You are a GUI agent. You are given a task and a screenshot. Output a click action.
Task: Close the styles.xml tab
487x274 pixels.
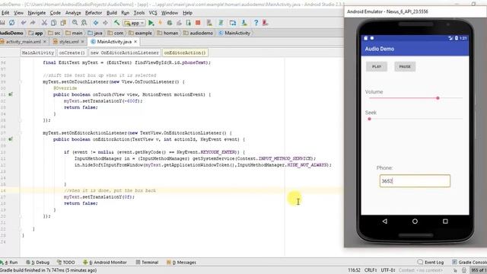coord(83,41)
